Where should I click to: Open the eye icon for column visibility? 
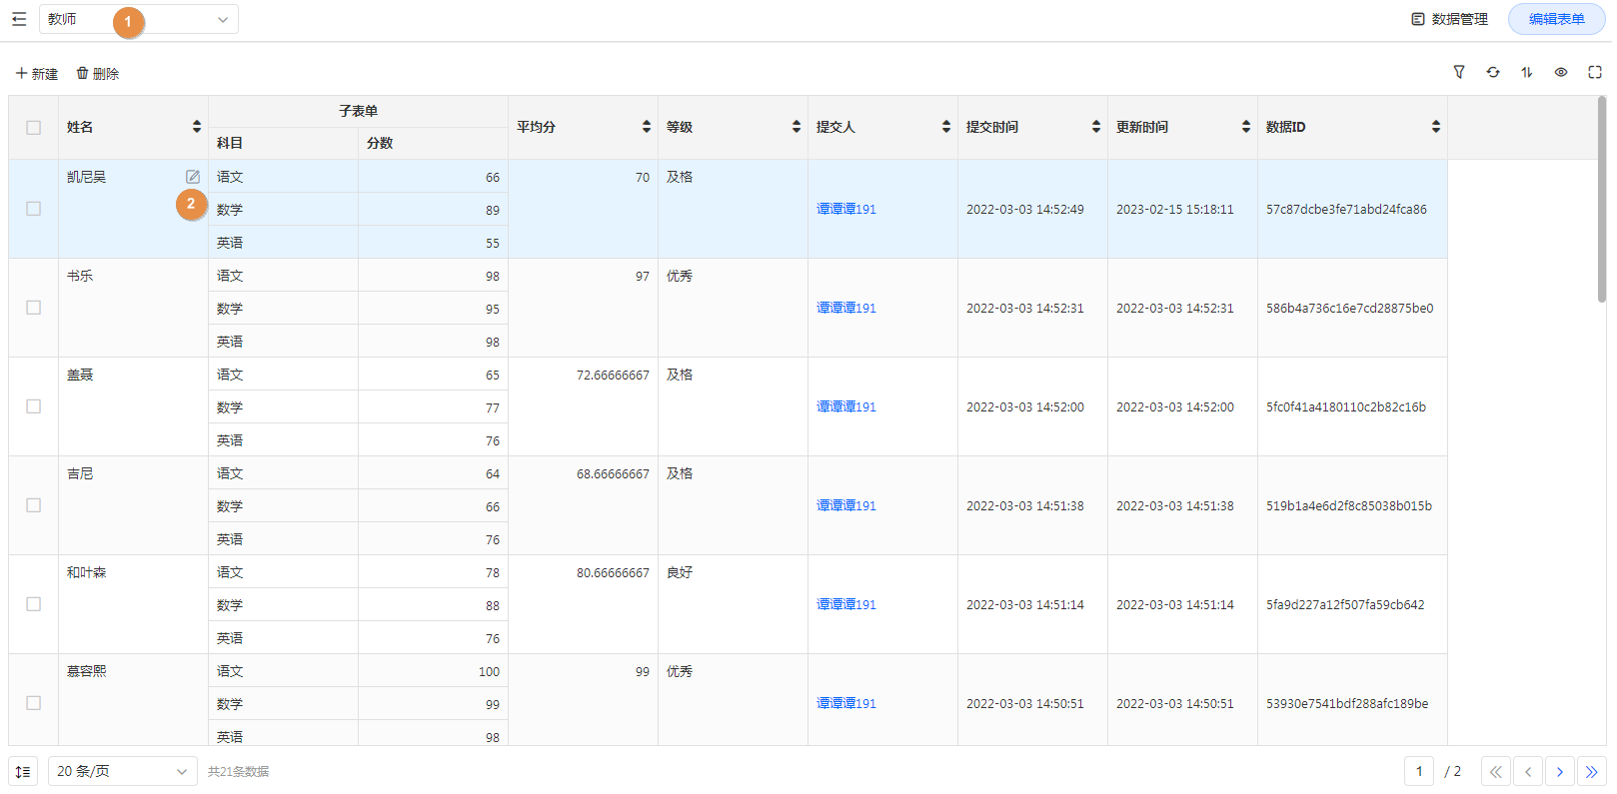(x=1561, y=72)
